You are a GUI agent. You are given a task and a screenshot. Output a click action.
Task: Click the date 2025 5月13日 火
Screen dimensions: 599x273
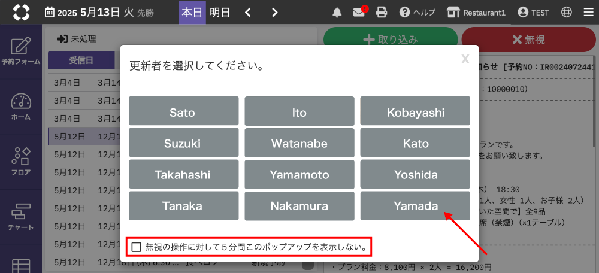[x=95, y=13]
